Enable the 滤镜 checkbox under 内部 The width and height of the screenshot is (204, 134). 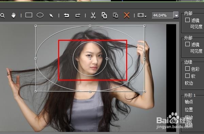pyautogui.click(x=187, y=20)
